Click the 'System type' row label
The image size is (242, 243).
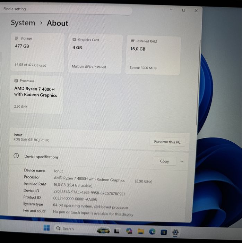click(33, 204)
